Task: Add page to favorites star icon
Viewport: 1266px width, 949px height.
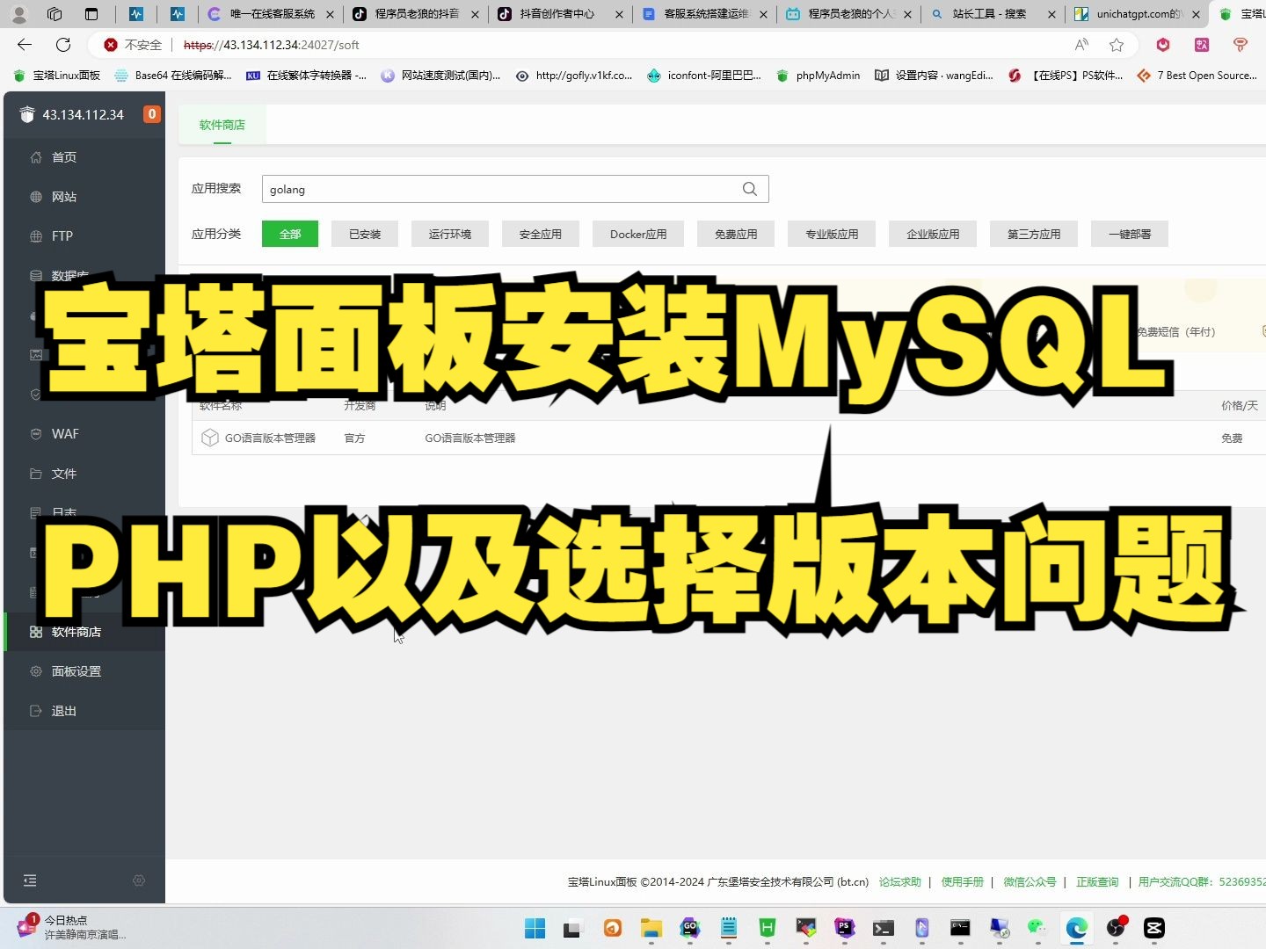Action: [1117, 45]
